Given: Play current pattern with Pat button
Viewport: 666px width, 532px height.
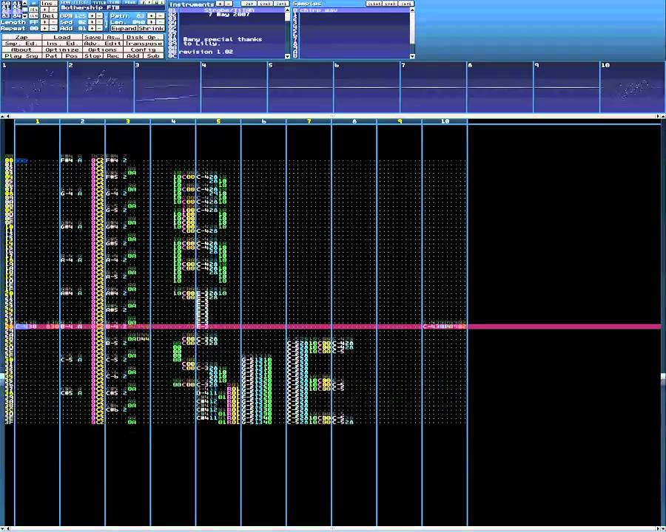Looking at the screenshot, I should (52, 56).
